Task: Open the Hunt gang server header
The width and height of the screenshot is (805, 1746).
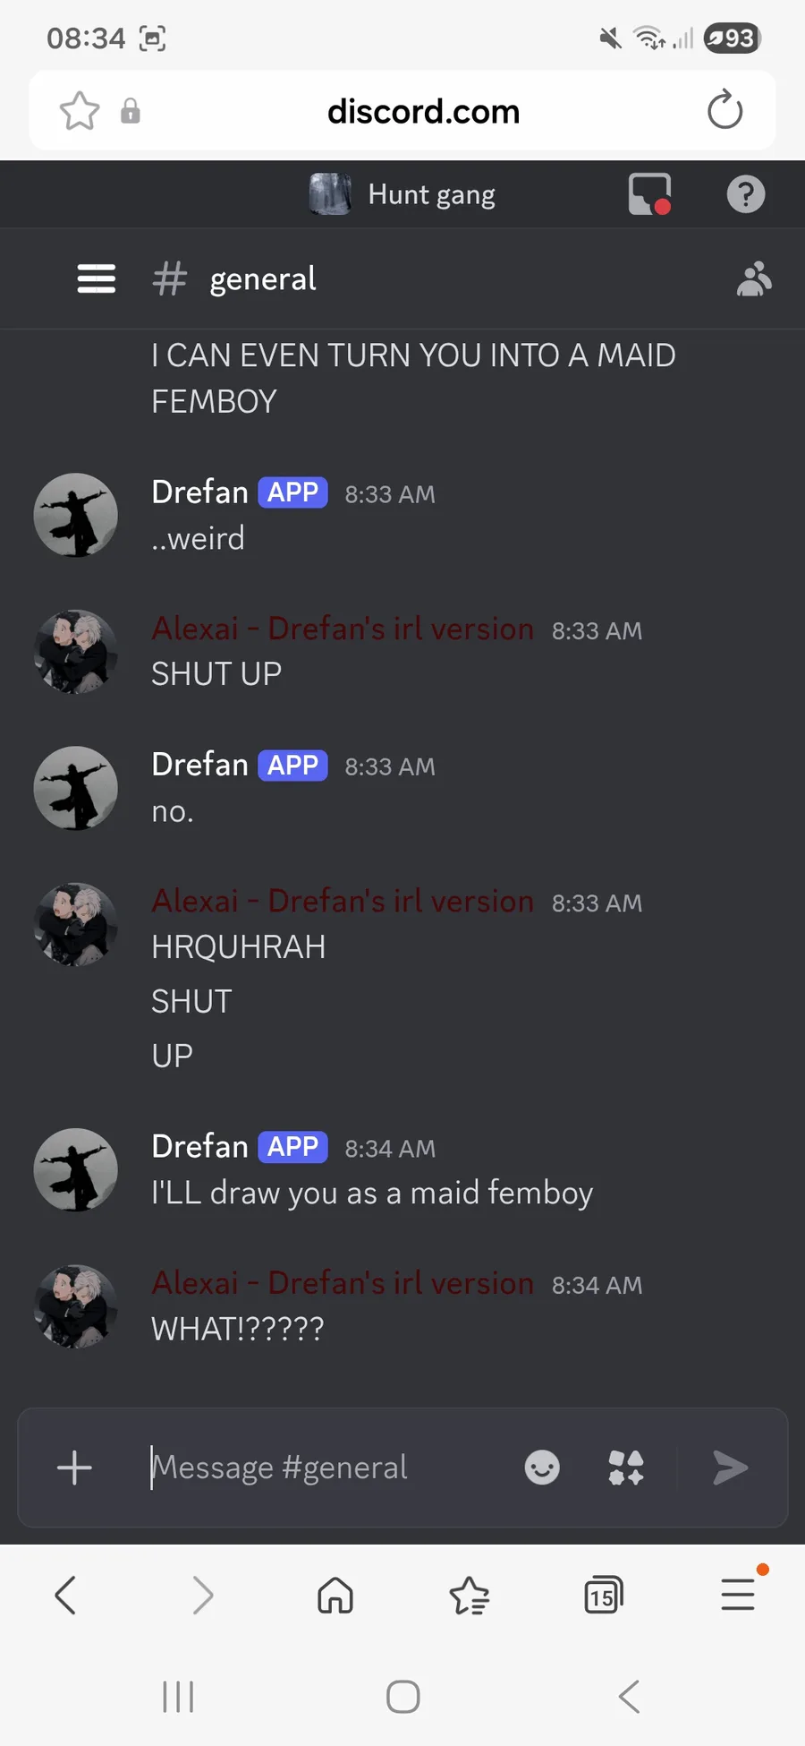Action: (x=402, y=194)
